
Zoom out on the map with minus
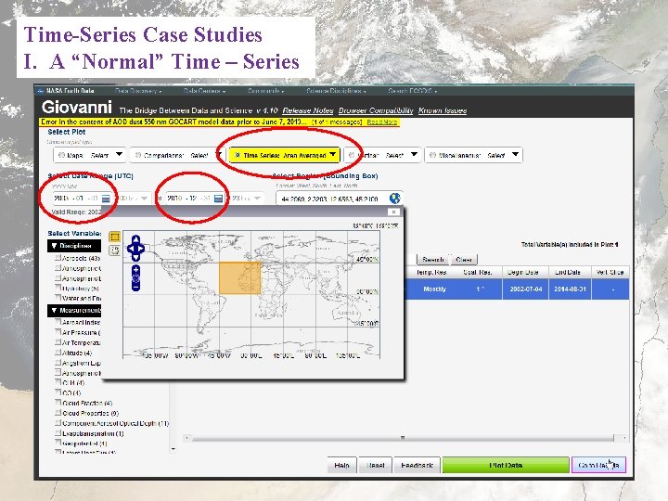point(135,287)
